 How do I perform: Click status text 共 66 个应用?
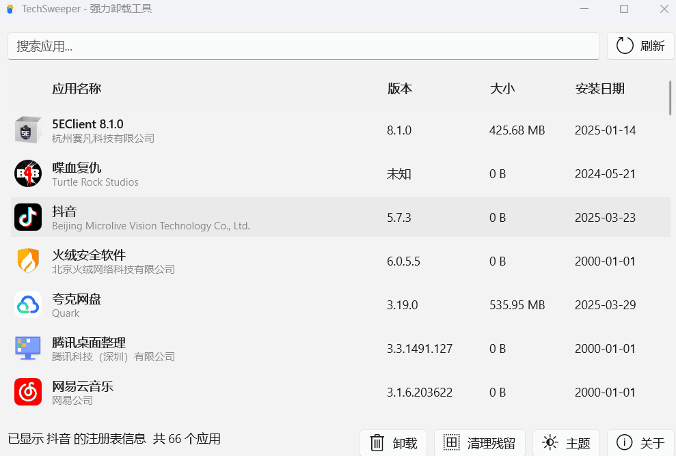tap(187, 439)
